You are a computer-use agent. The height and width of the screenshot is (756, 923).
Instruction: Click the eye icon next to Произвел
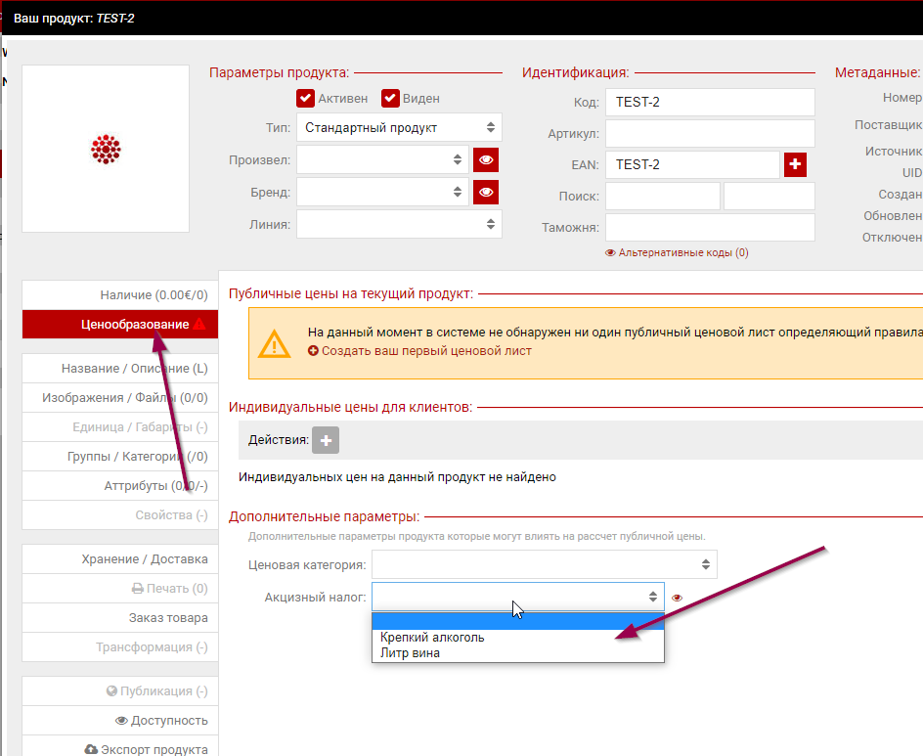(486, 159)
